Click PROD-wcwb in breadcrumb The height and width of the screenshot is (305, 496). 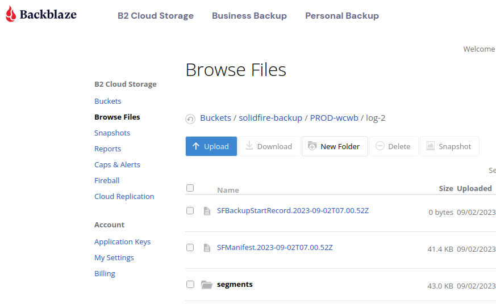tap(334, 118)
